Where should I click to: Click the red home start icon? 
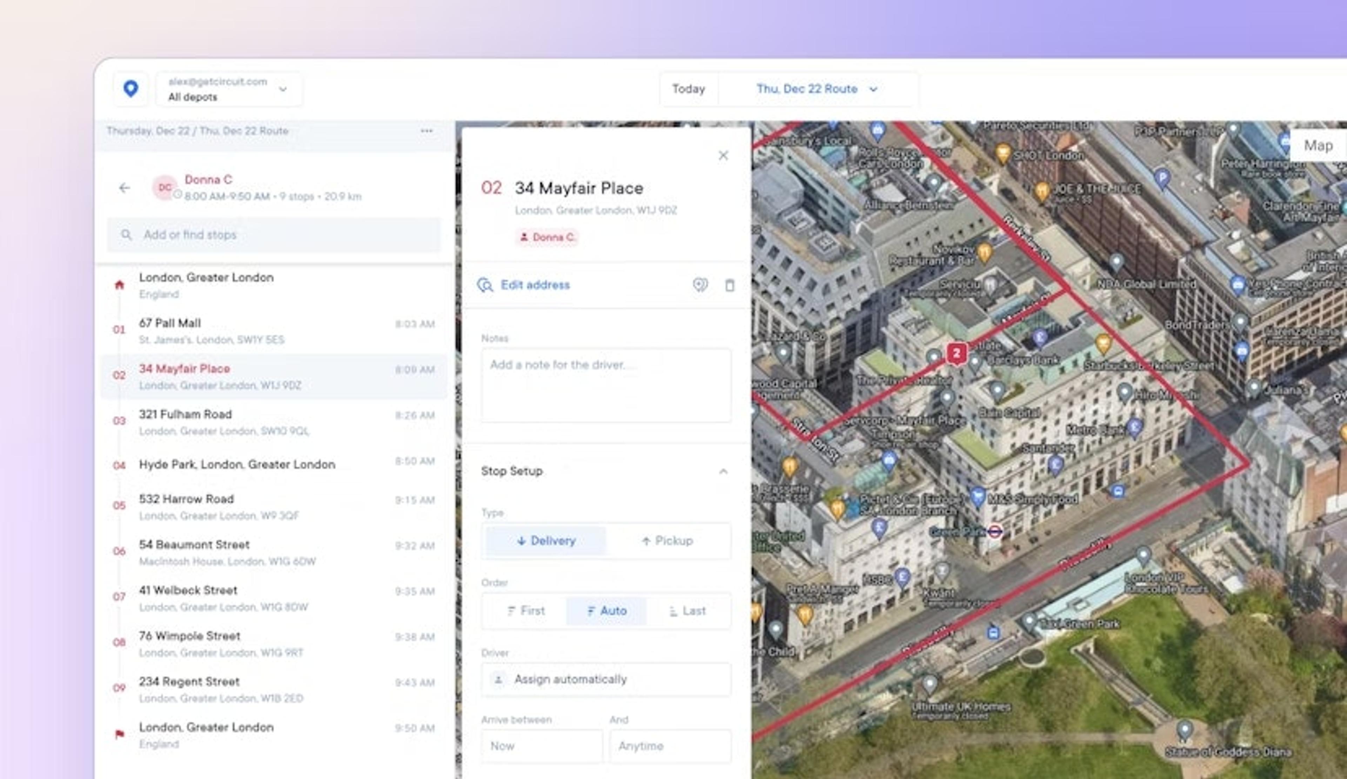click(x=119, y=285)
